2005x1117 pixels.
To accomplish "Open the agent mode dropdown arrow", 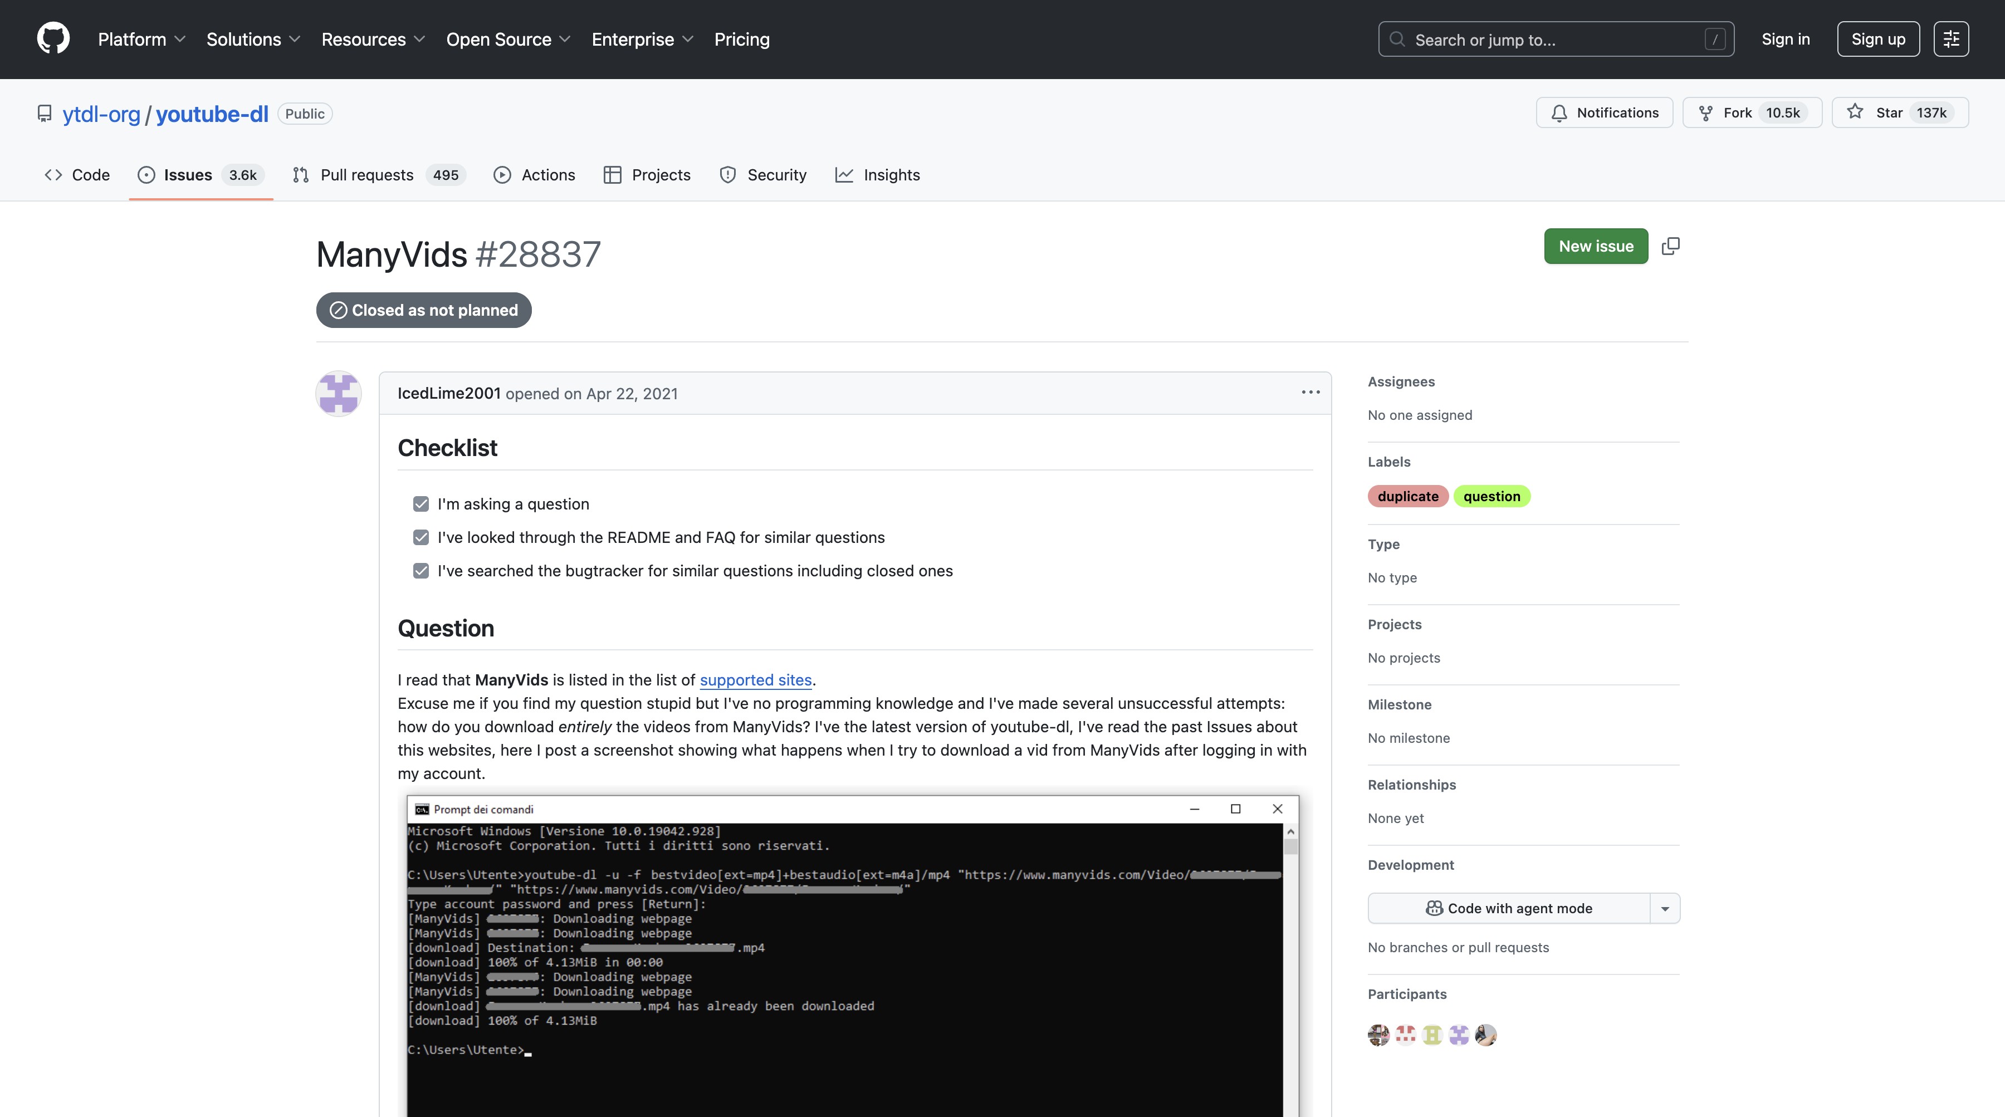I will tap(1665, 908).
